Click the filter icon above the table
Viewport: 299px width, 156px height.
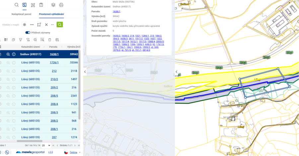coord(21,40)
